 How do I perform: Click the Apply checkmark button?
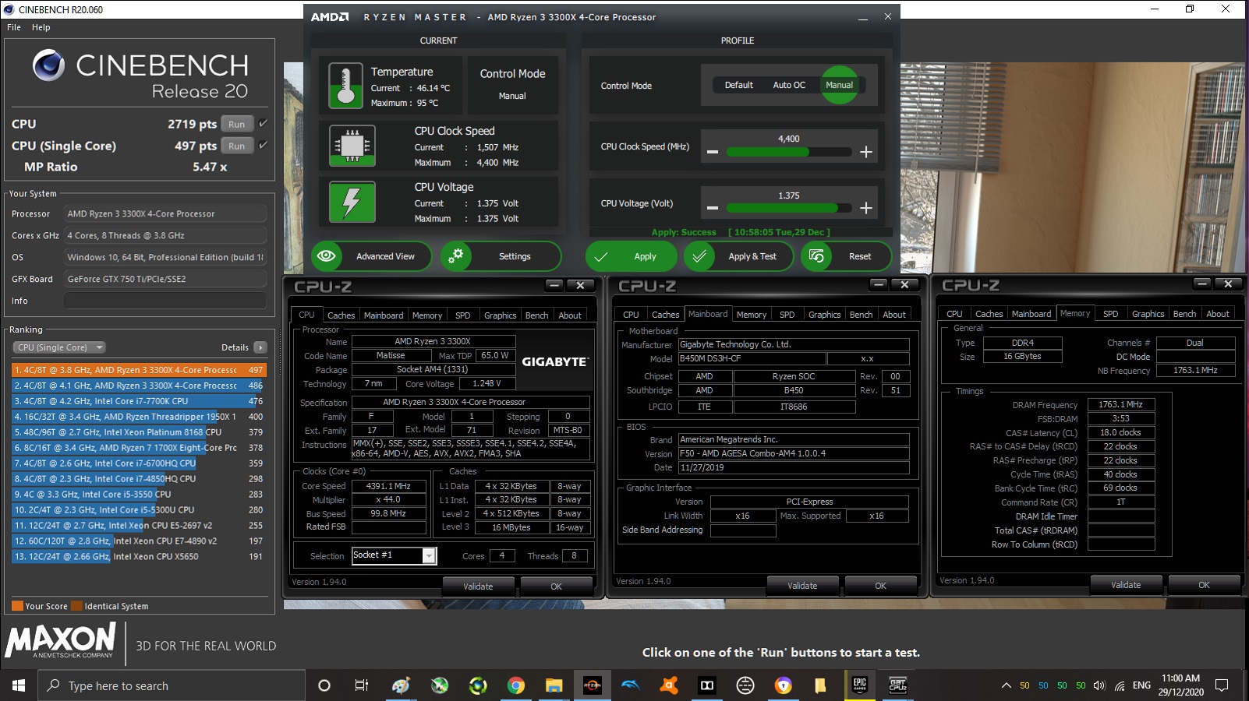pyautogui.click(x=632, y=256)
